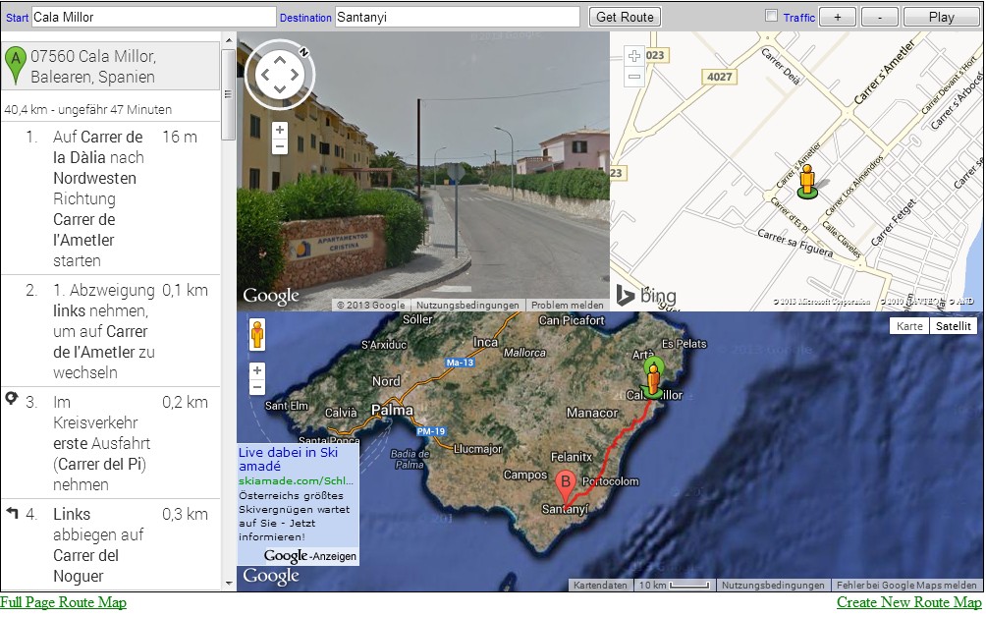
Task: Click the plus speed button in toolbar
Action: click(837, 17)
